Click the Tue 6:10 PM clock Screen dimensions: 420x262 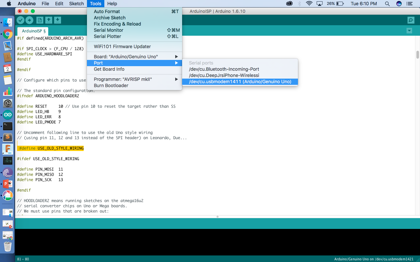364,4
